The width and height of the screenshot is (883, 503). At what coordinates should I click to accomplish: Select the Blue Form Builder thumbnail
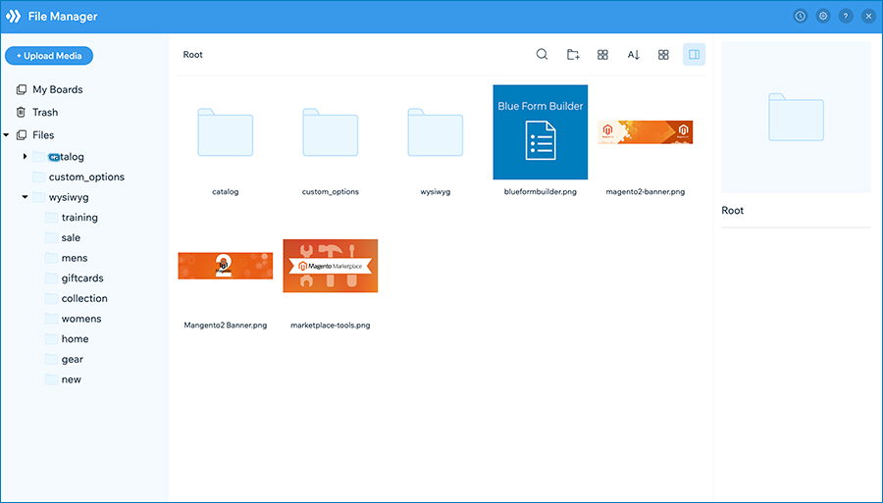[x=540, y=132]
